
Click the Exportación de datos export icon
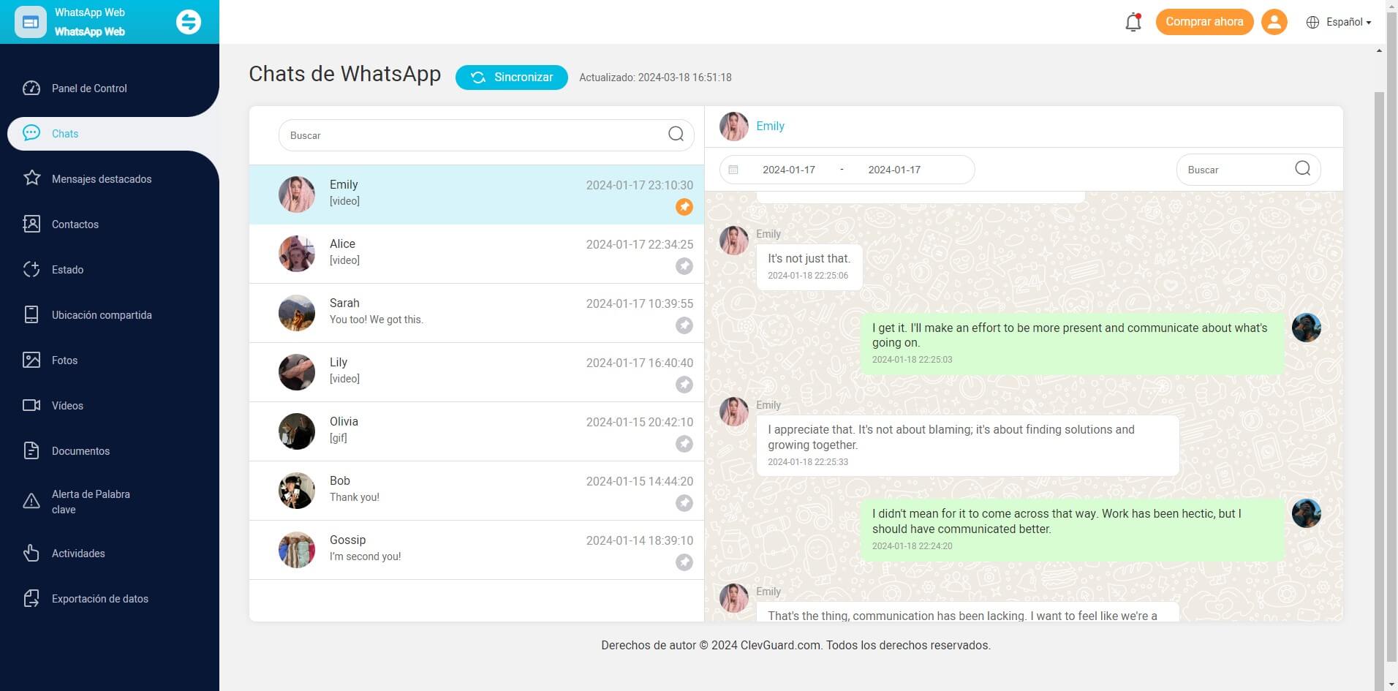click(31, 598)
